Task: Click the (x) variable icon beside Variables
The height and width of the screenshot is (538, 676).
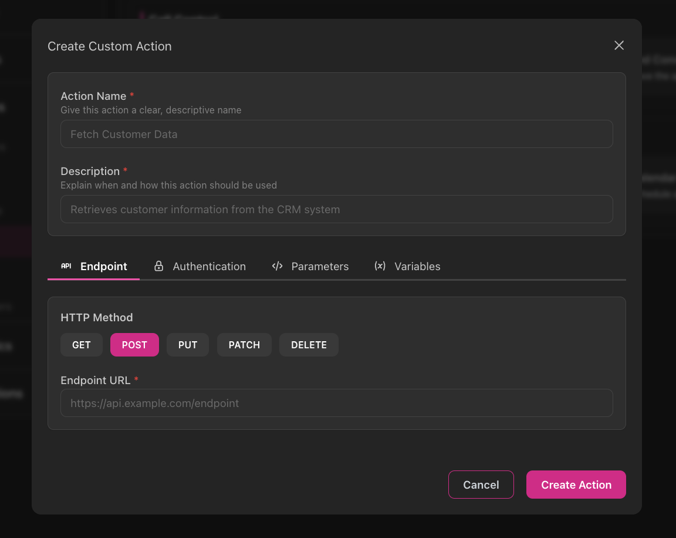Action: click(380, 266)
